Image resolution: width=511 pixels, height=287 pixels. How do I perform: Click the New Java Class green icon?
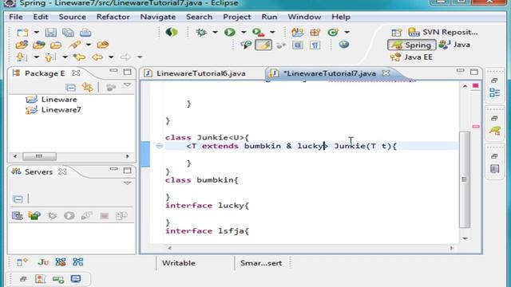click(x=333, y=32)
